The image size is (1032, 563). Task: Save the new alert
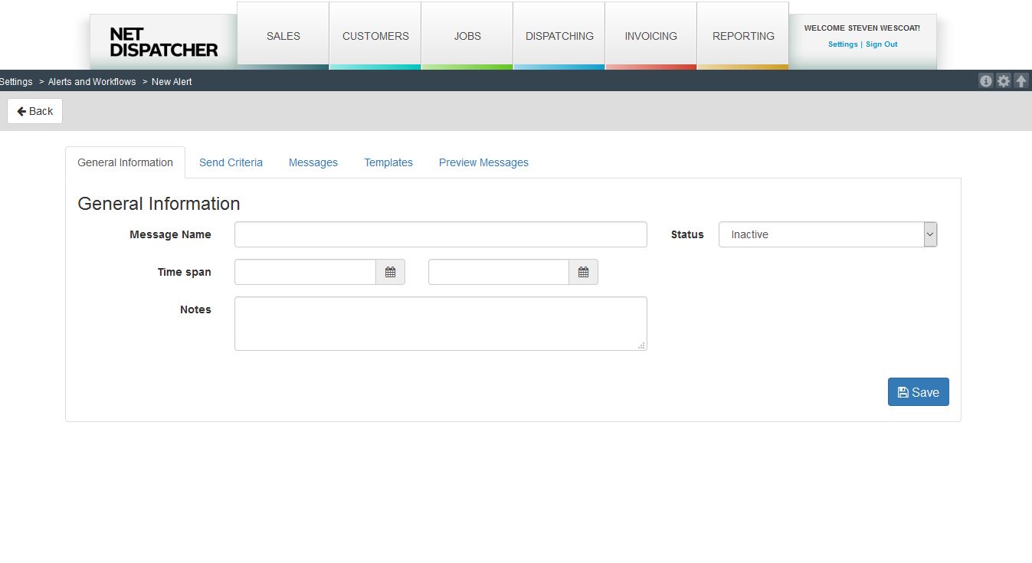(x=919, y=392)
